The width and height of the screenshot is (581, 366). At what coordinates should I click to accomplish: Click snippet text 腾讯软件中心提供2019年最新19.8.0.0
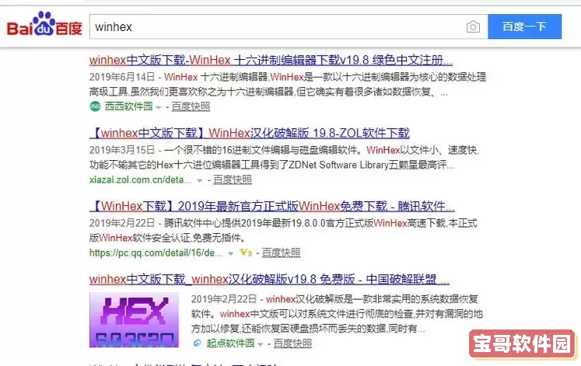pyautogui.click(x=245, y=223)
